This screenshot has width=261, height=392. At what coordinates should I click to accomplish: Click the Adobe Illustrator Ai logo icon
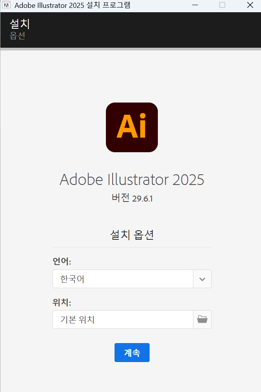point(132,127)
